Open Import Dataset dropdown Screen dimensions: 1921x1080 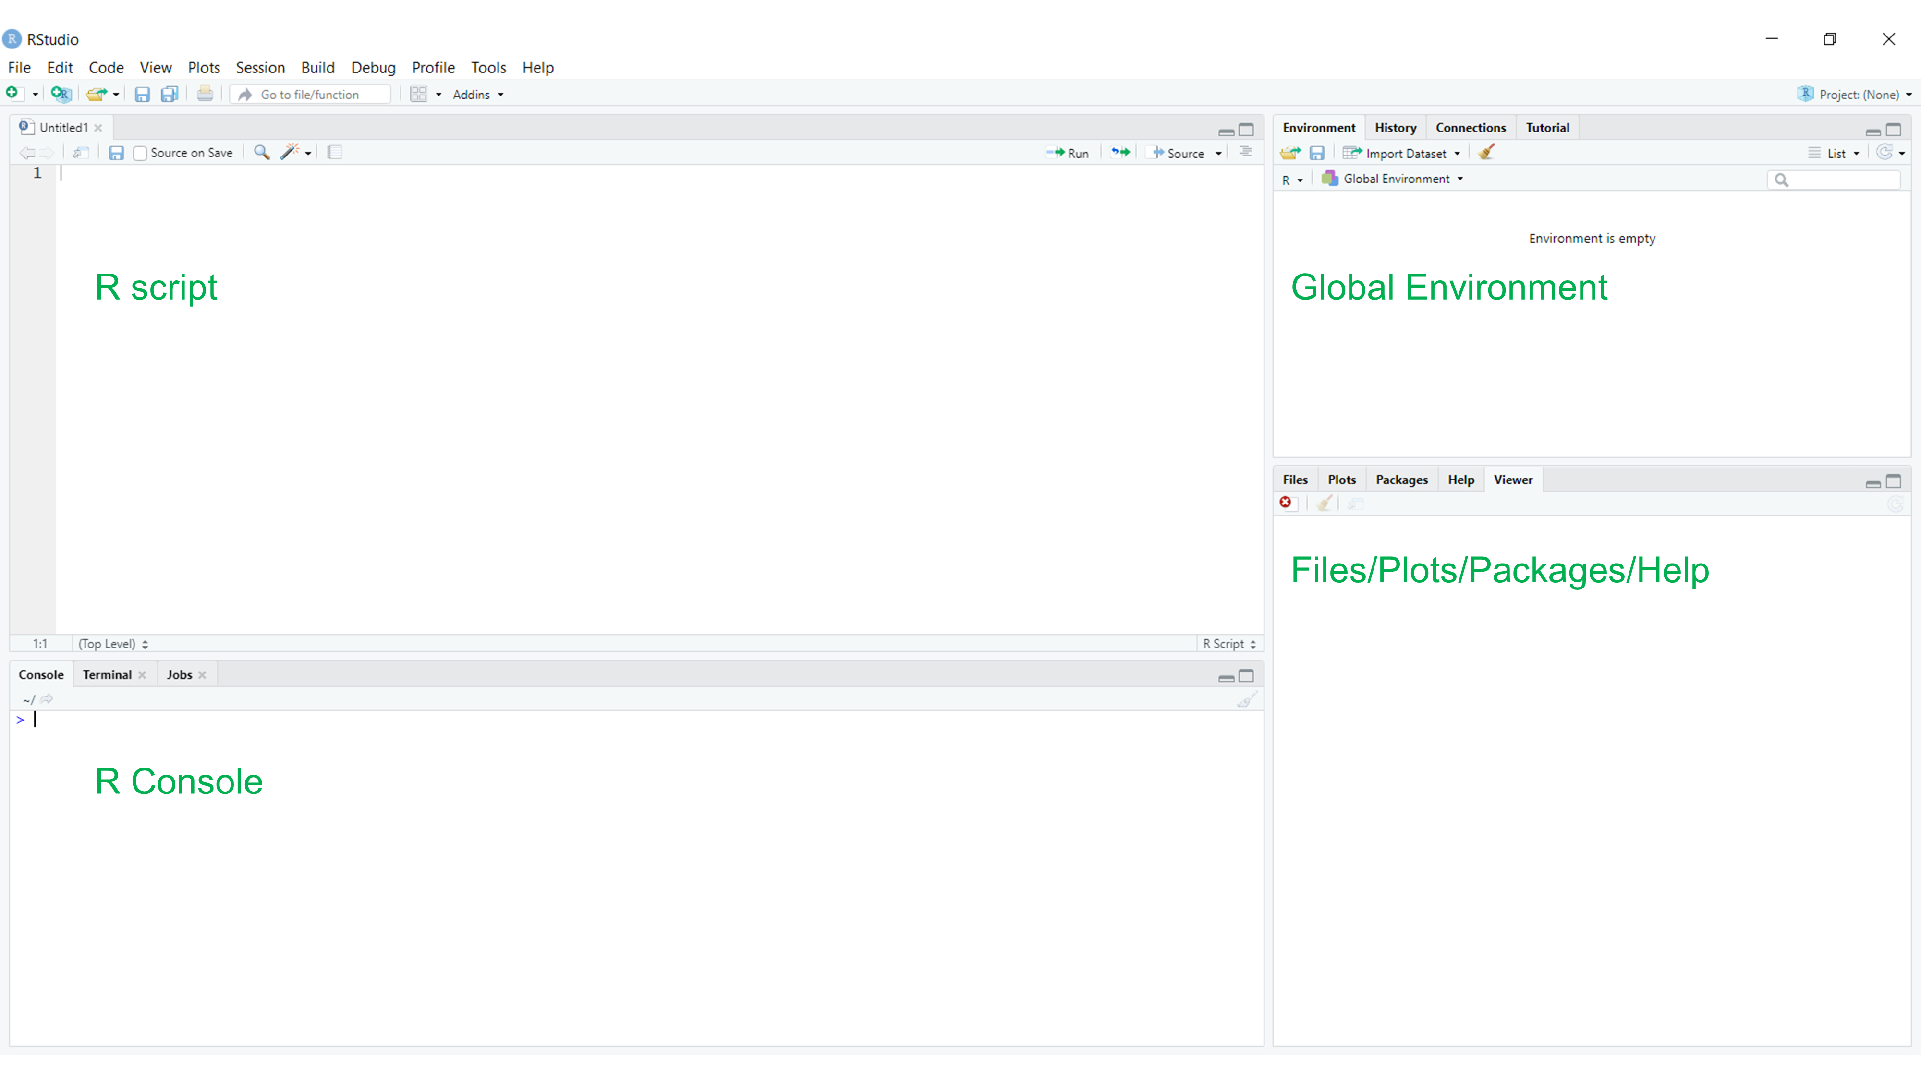[x=1402, y=154]
